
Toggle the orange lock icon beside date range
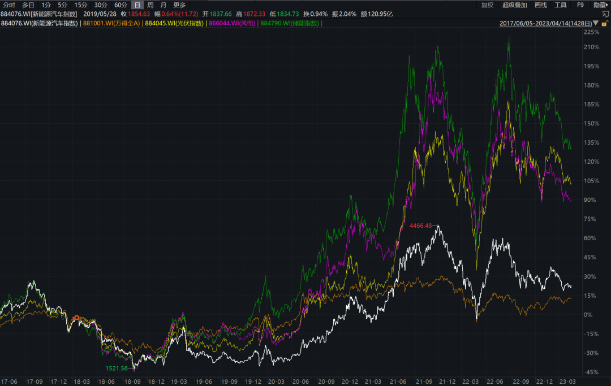click(606, 24)
